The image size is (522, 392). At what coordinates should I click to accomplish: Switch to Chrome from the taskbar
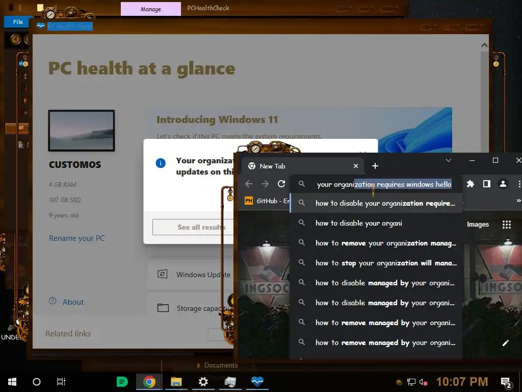[x=149, y=382]
